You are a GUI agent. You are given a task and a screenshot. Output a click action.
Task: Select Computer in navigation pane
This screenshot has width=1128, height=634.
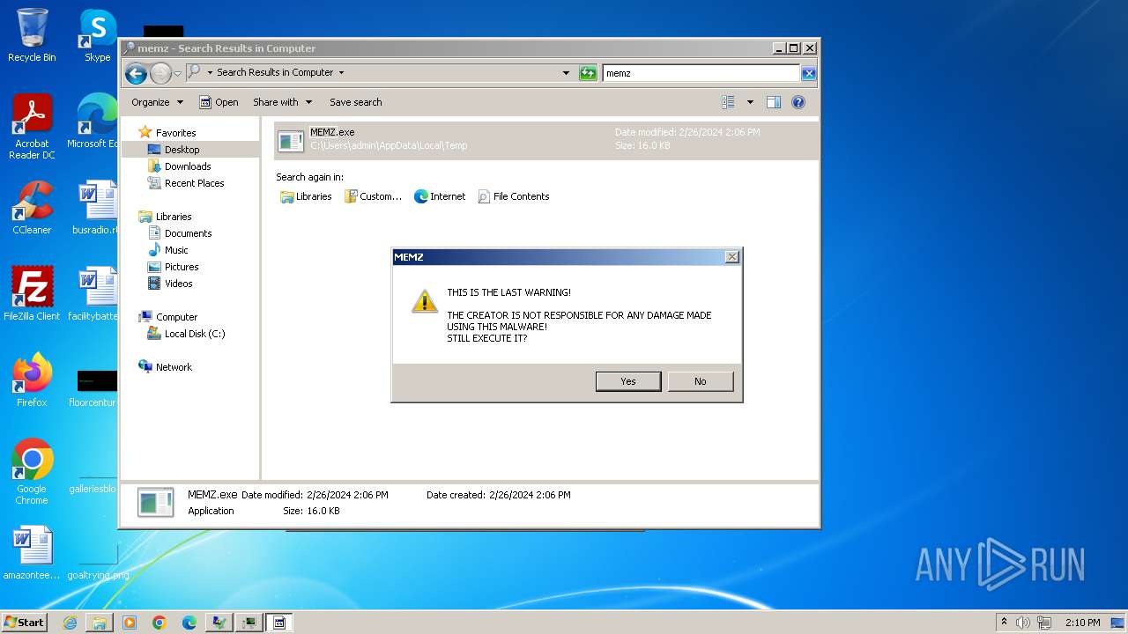pyautogui.click(x=176, y=317)
